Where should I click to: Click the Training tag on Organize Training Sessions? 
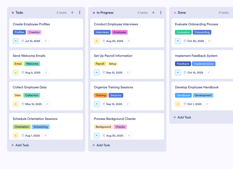101,95
